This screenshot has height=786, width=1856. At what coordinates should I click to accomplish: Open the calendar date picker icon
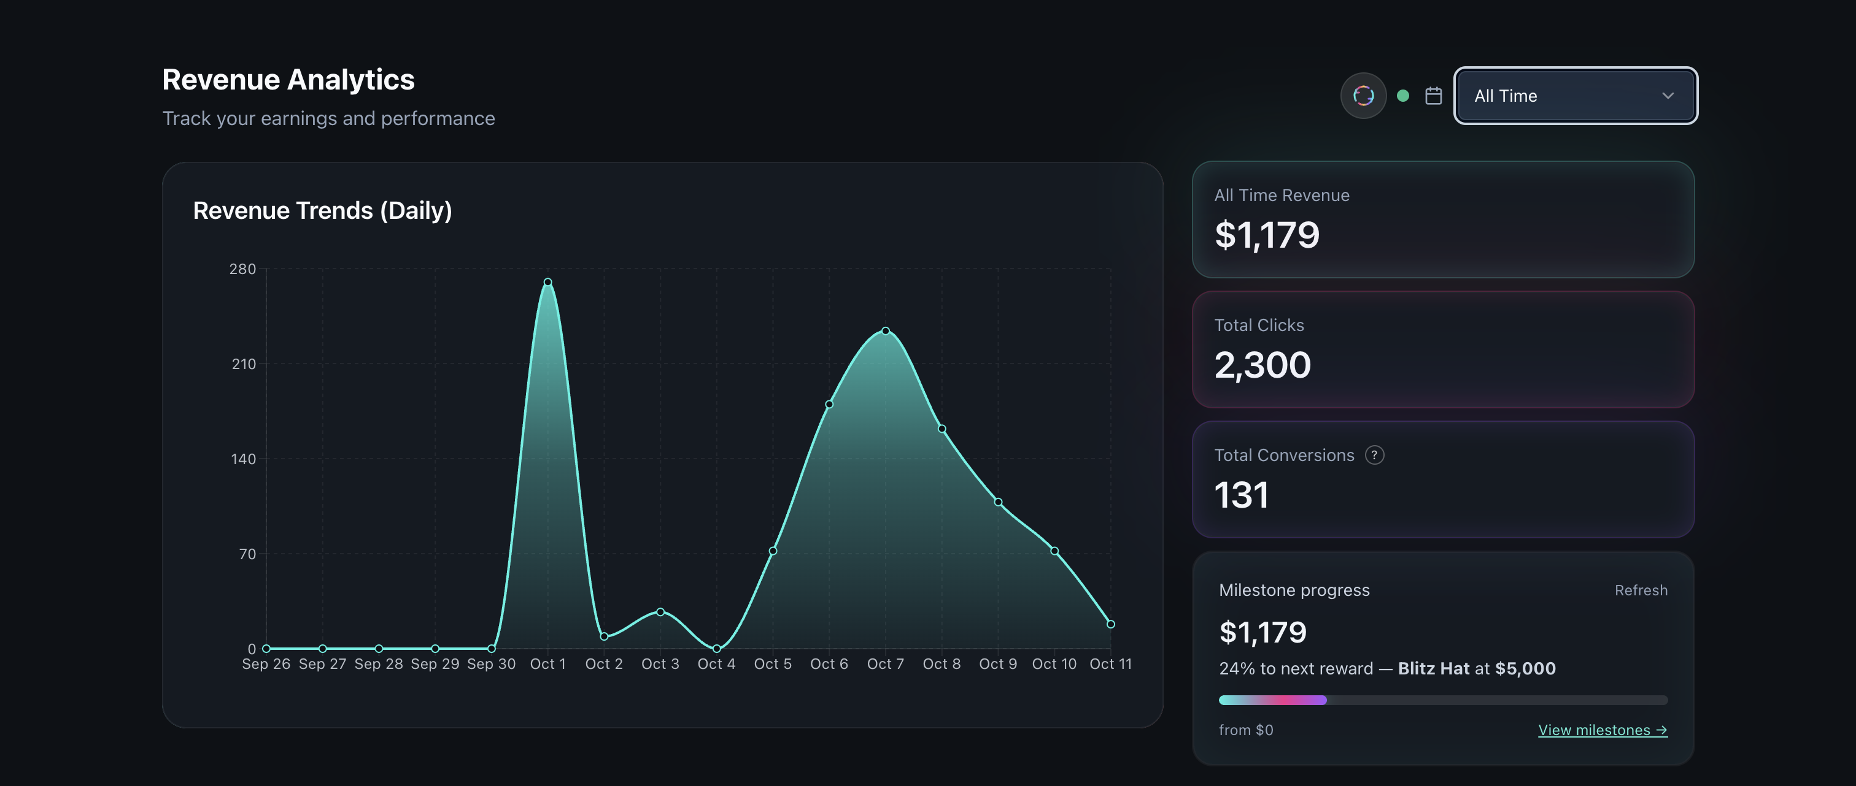click(x=1433, y=95)
